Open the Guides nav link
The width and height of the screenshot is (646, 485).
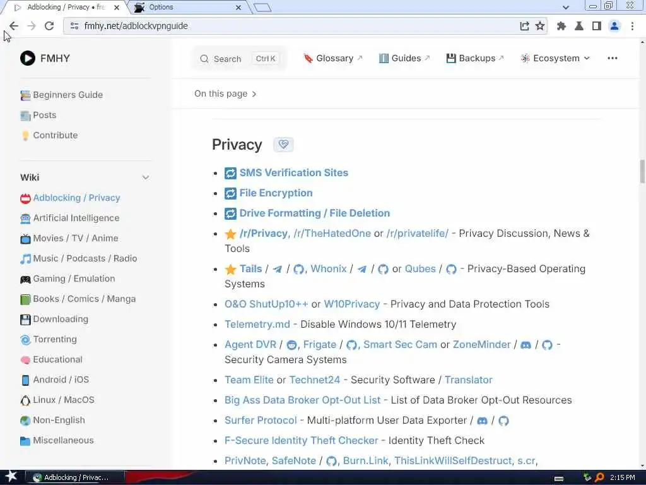point(404,59)
